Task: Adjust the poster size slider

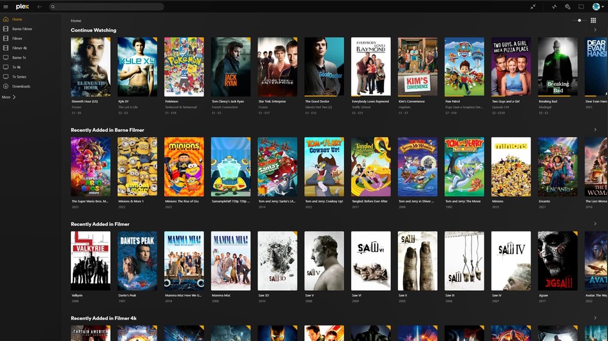Action: click(x=579, y=20)
